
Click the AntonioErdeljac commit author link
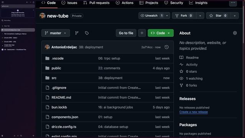[64, 47]
